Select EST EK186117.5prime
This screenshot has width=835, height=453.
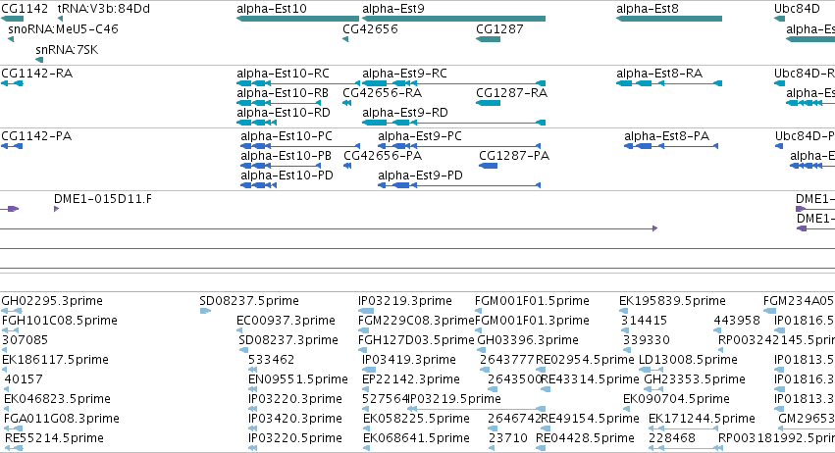tap(5, 370)
